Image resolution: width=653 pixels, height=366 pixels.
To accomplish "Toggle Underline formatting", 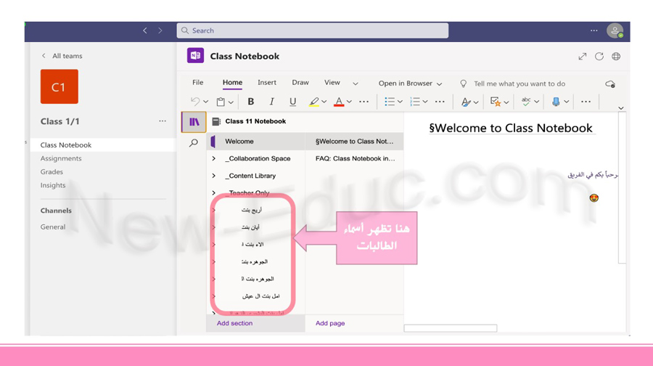I will point(293,102).
